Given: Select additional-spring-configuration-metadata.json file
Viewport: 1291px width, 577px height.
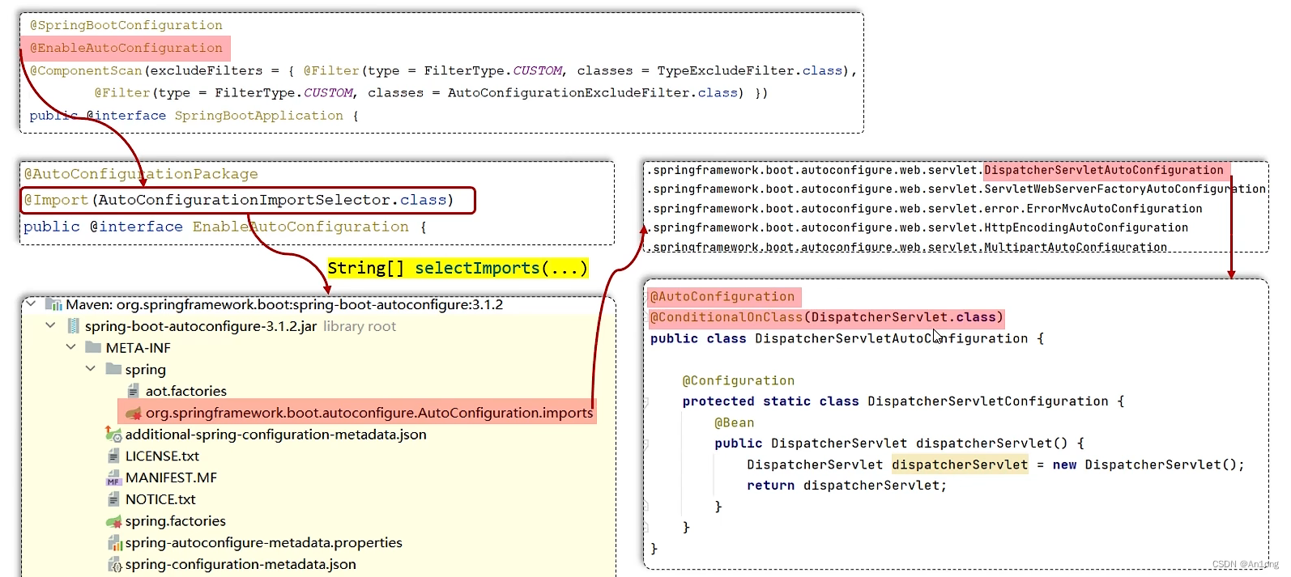Looking at the screenshot, I should coord(275,435).
